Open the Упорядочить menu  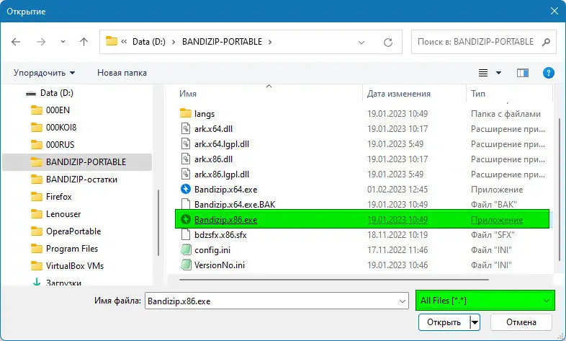coord(45,73)
